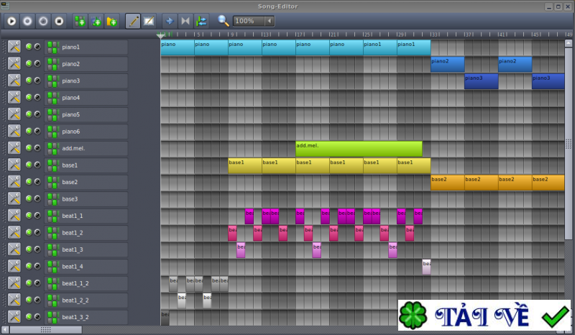Add a sample track
The image size is (575, 335).
(96, 21)
